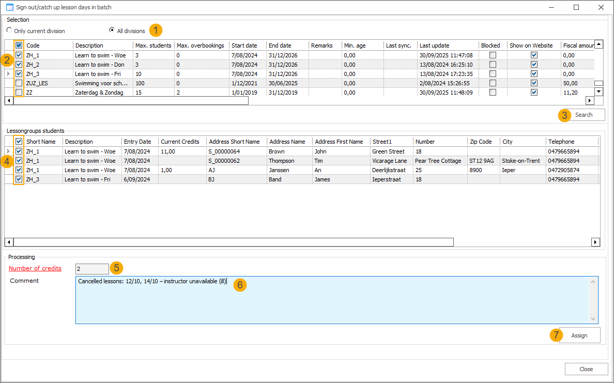This screenshot has width=614, height=383.
Task: Switch to "Only current division"
Action: (9, 30)
